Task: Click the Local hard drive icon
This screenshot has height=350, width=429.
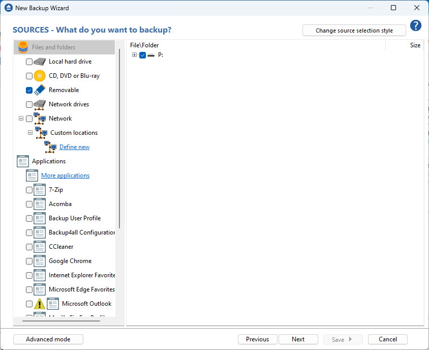Action: point(40,62)
